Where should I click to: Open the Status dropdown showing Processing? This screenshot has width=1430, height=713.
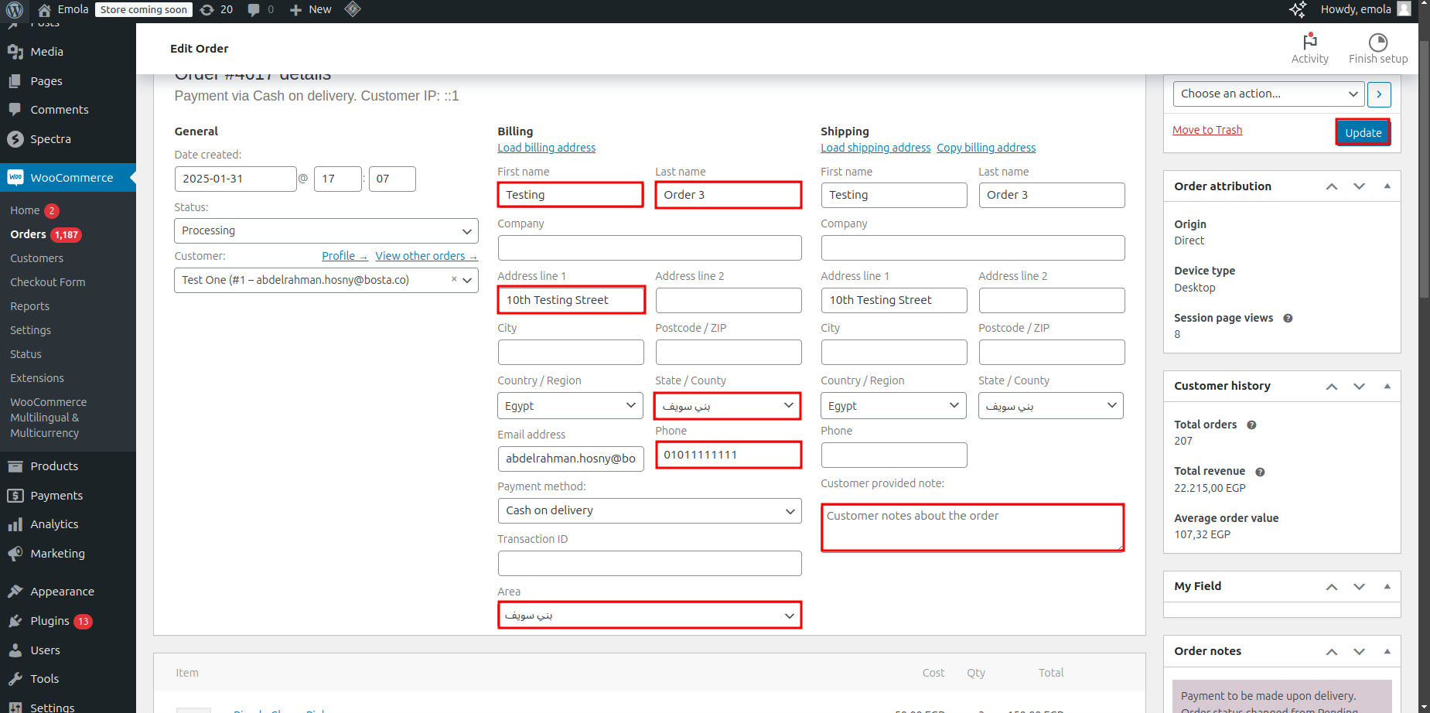(x=326, y=230)
